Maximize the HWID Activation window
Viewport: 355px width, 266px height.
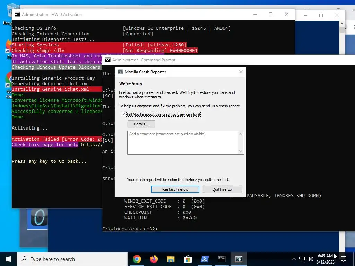[271, 14]
